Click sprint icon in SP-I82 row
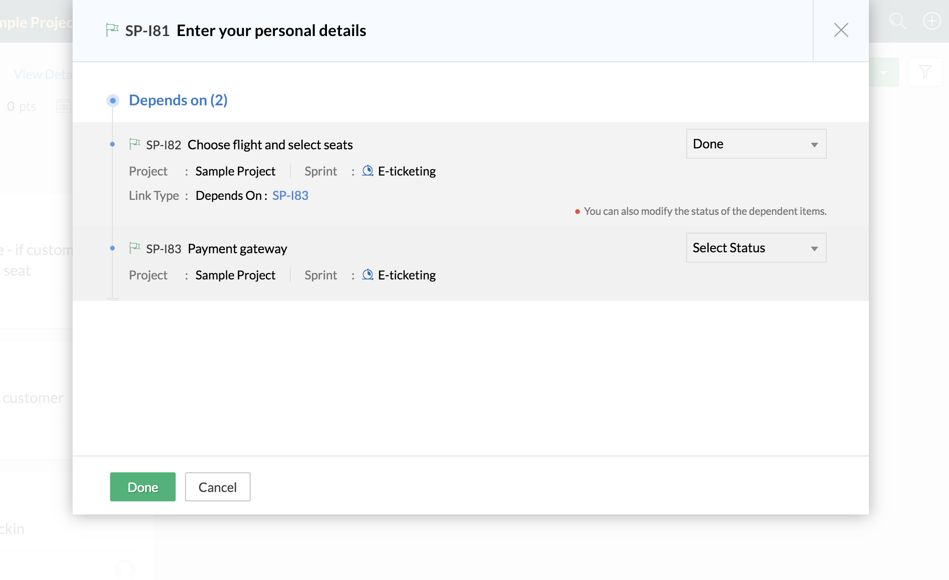949x580 pixels. point(368,171)
